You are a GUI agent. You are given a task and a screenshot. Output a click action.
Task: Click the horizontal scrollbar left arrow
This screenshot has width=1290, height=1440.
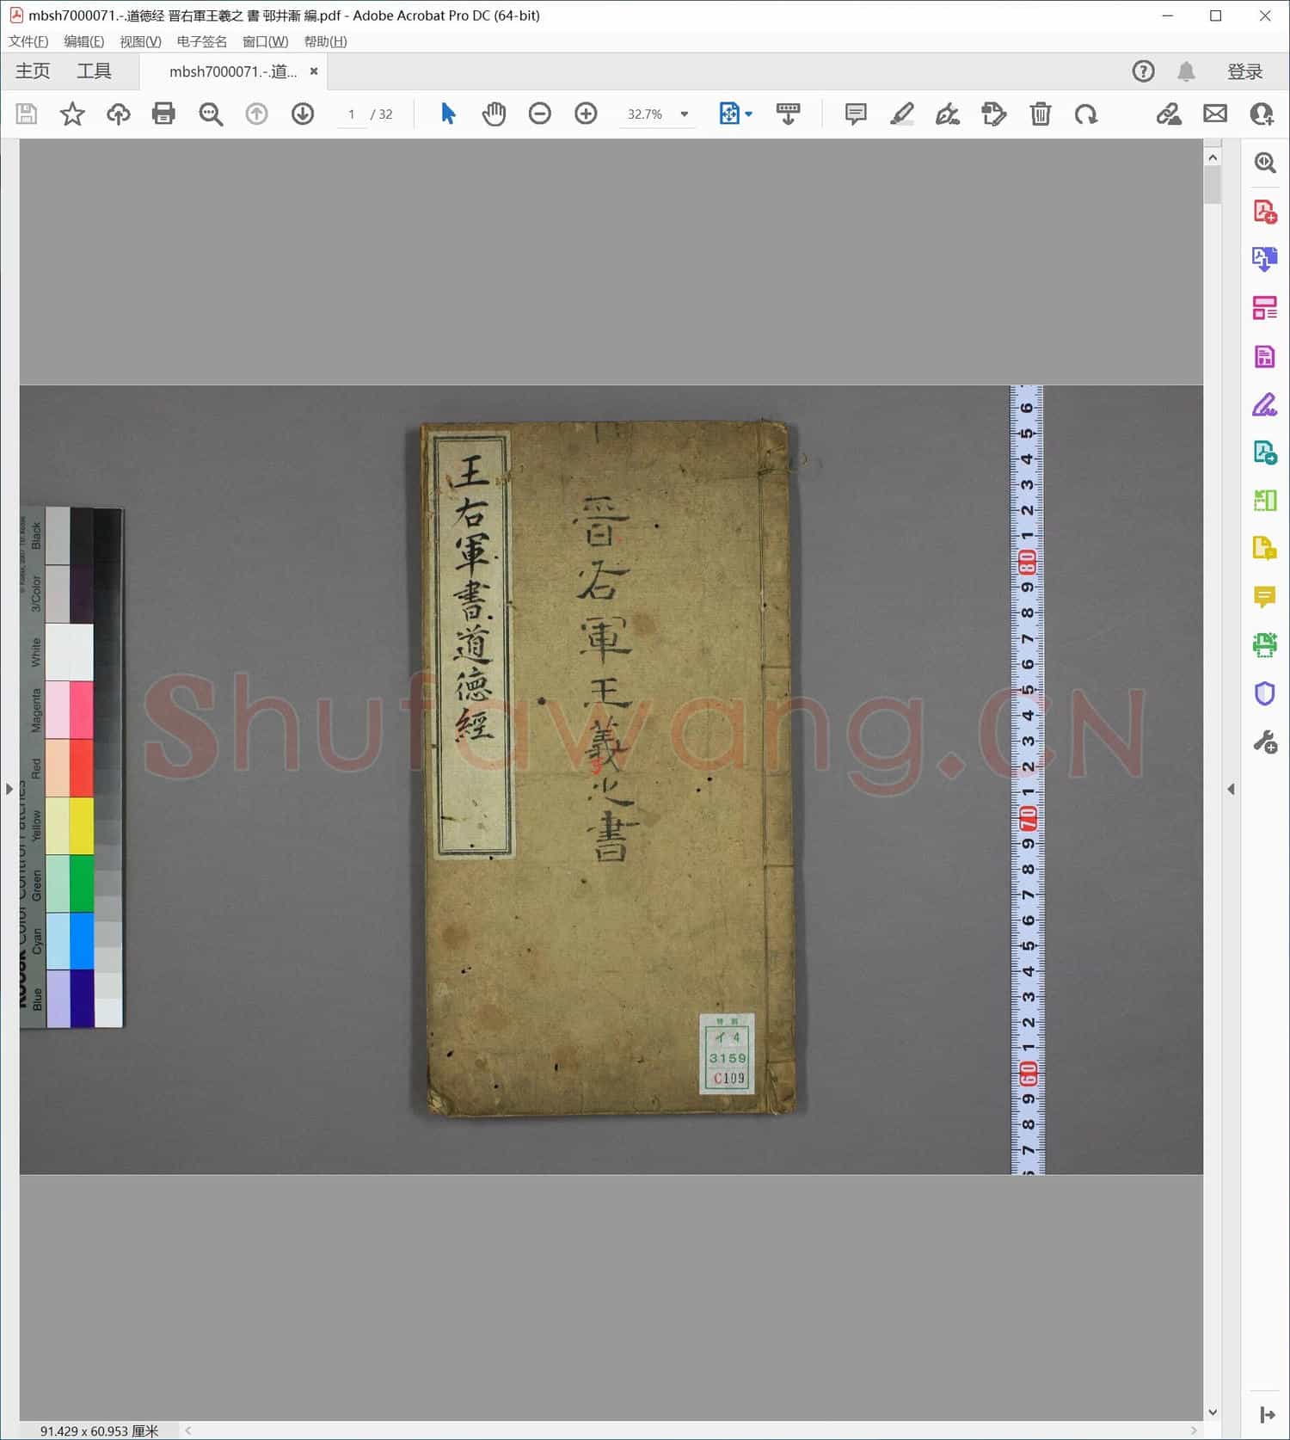point(188,1431)
